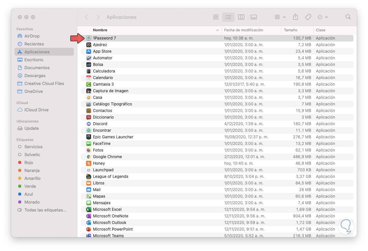Click the Microsoft Outlook row name
The width and height of the screenshot is (368, 251).
(109, 223)
